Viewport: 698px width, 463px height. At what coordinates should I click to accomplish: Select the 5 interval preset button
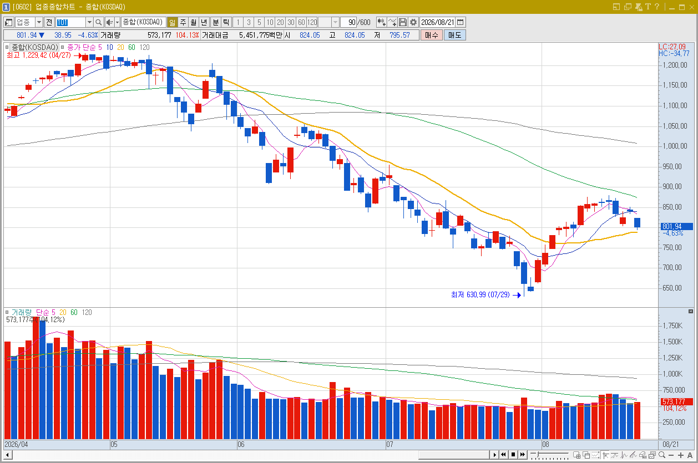(x=259, y=22)
